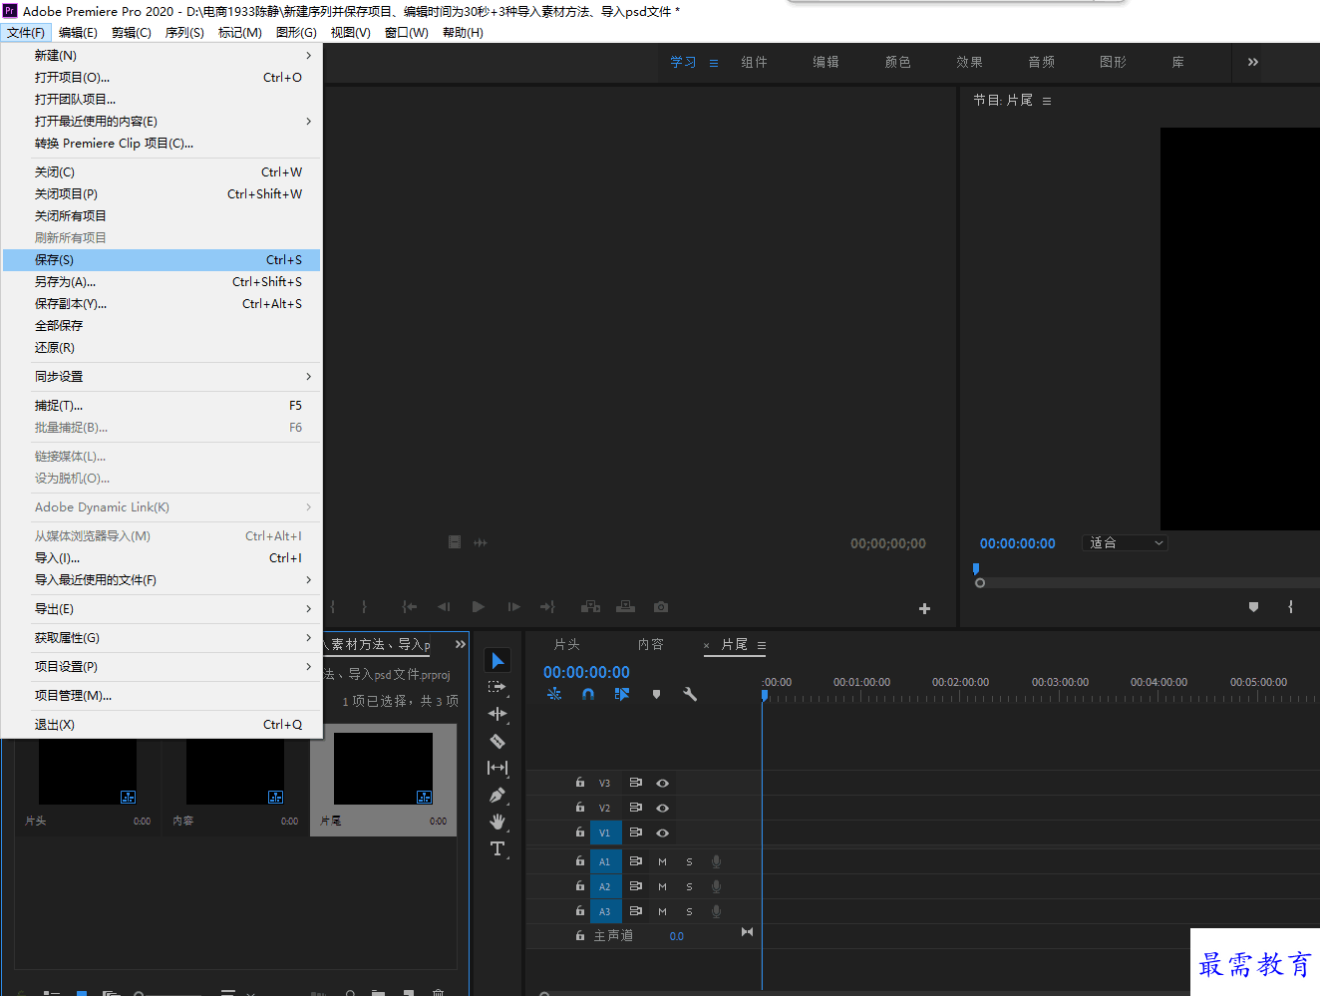Viewport: 1320px width, 996px height.
Task: Switch to 片头 timeline tab
Action: 566,645
